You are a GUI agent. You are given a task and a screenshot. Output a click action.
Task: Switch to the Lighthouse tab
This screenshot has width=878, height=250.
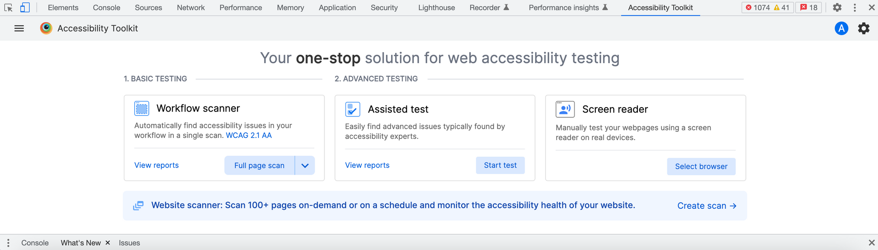(436, 8)
